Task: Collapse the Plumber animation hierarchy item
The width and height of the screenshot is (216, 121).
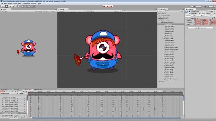Action: (x=161, y=23)
